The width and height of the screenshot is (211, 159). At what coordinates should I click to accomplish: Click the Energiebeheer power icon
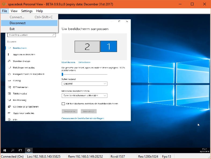tap(9, 74)
